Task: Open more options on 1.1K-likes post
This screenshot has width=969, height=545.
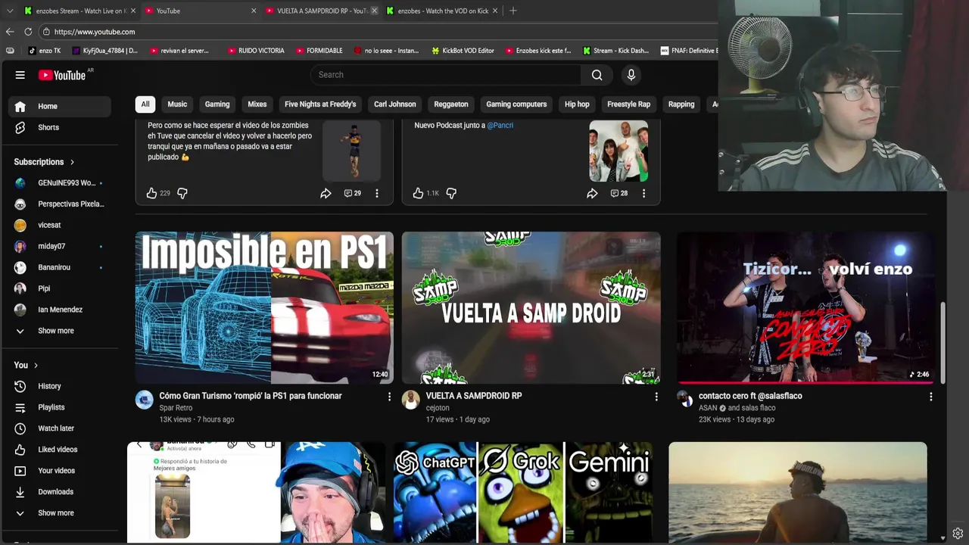Action: (643, 193)
